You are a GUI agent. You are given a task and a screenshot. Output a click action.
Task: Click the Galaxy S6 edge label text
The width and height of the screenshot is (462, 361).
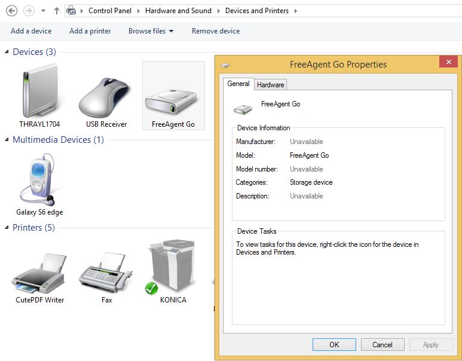coord(39,212)
